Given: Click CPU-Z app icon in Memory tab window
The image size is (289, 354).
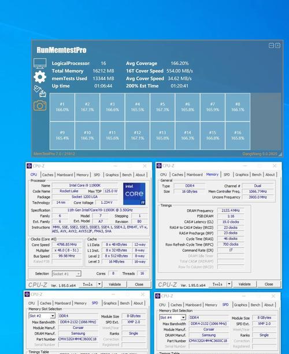Looking at the screenshot, I should coord(159,166).
